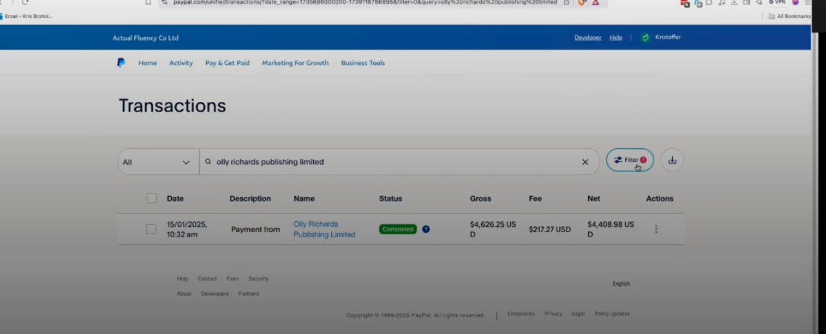
Task: Click the Actual Fluency Co Ltd business name
Action: [x=145, y=38]
